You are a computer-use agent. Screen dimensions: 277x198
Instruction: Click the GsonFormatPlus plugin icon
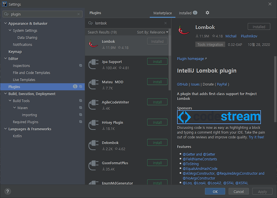tap(94, 165)
